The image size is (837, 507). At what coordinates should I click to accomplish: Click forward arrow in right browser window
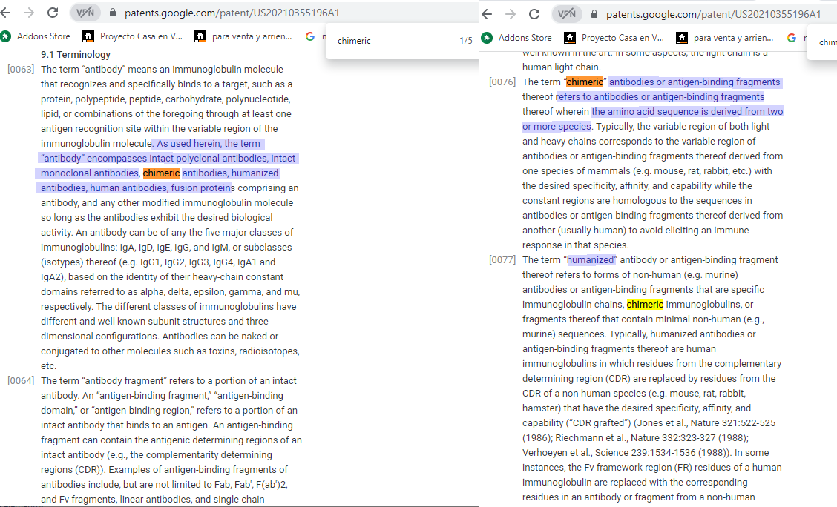point(511,14)
